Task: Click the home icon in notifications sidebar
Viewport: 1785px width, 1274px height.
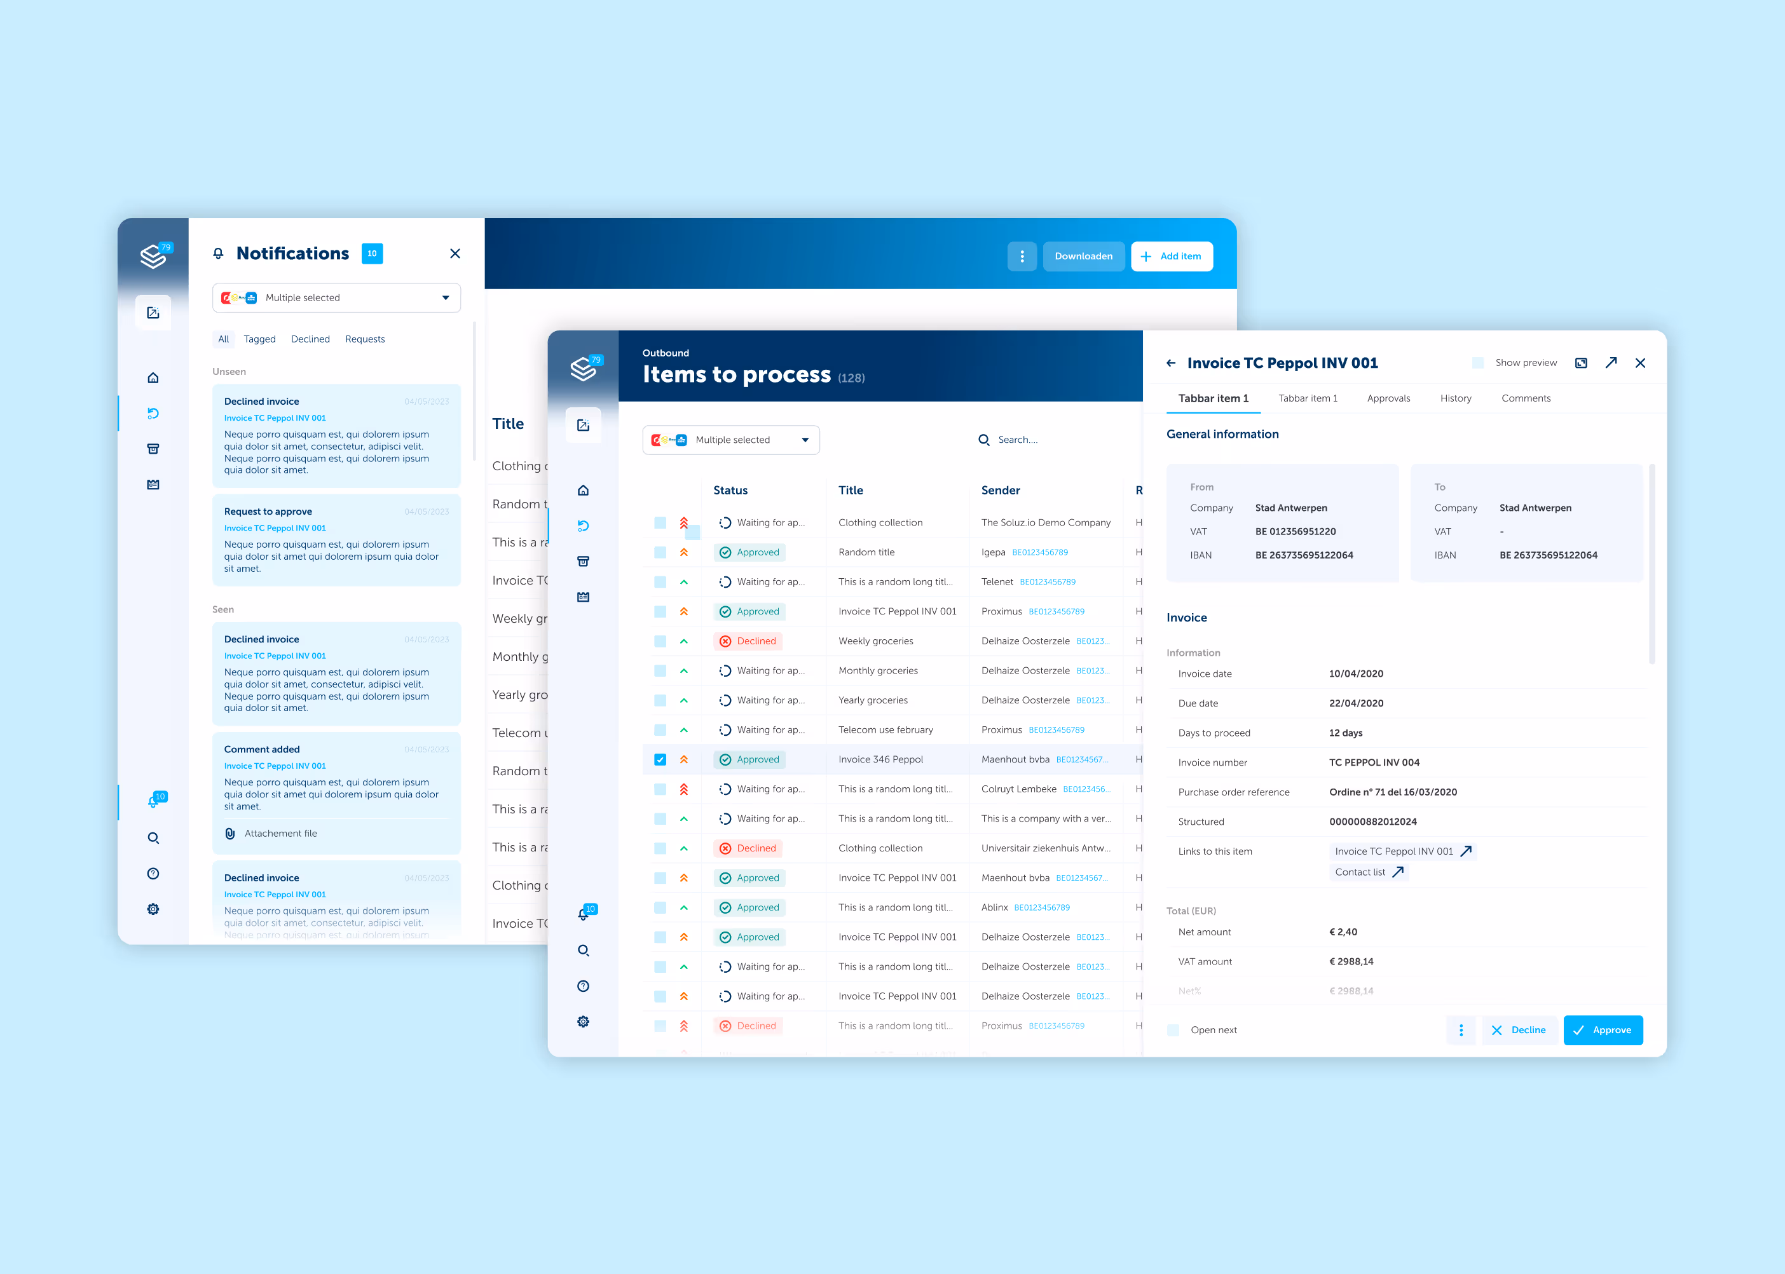Action: tap(153, 378)
